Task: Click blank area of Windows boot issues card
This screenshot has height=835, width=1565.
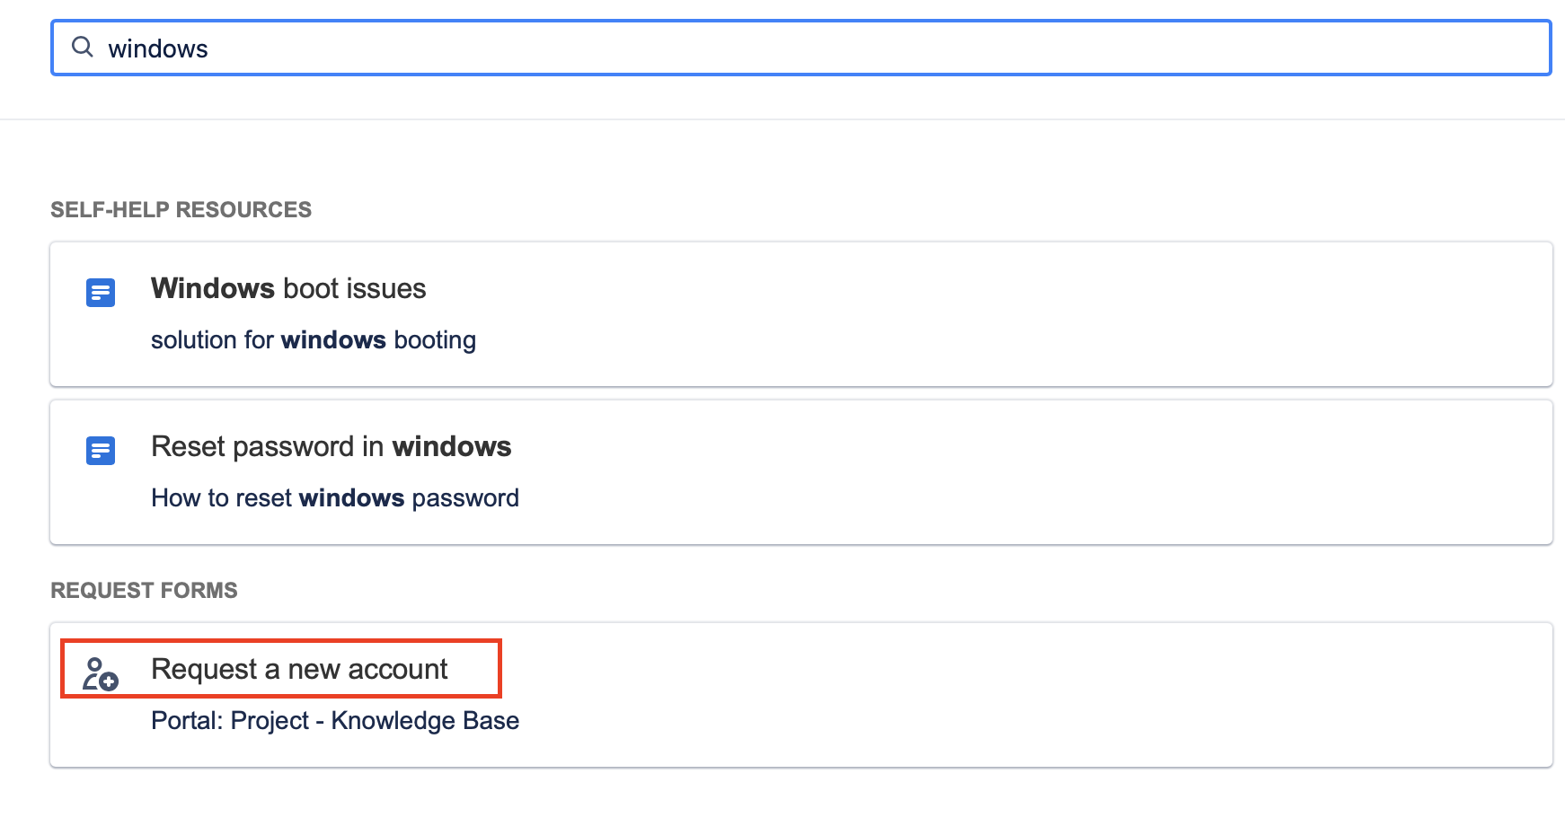Action: coord(988,314)
